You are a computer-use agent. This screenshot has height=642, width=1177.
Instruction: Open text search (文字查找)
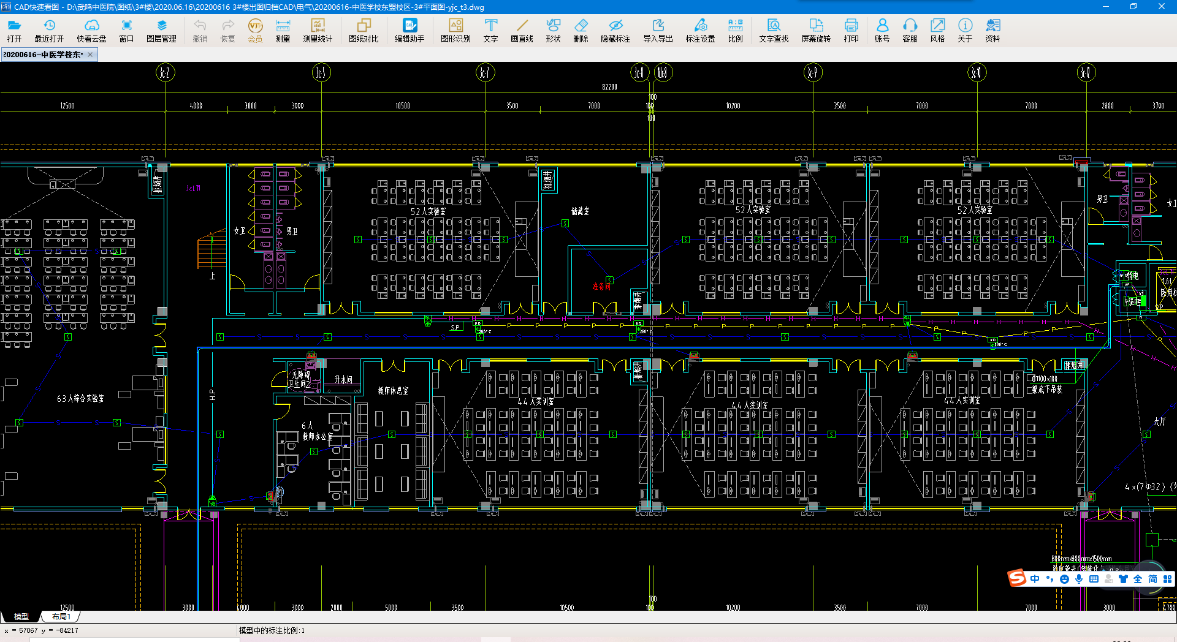774,31
